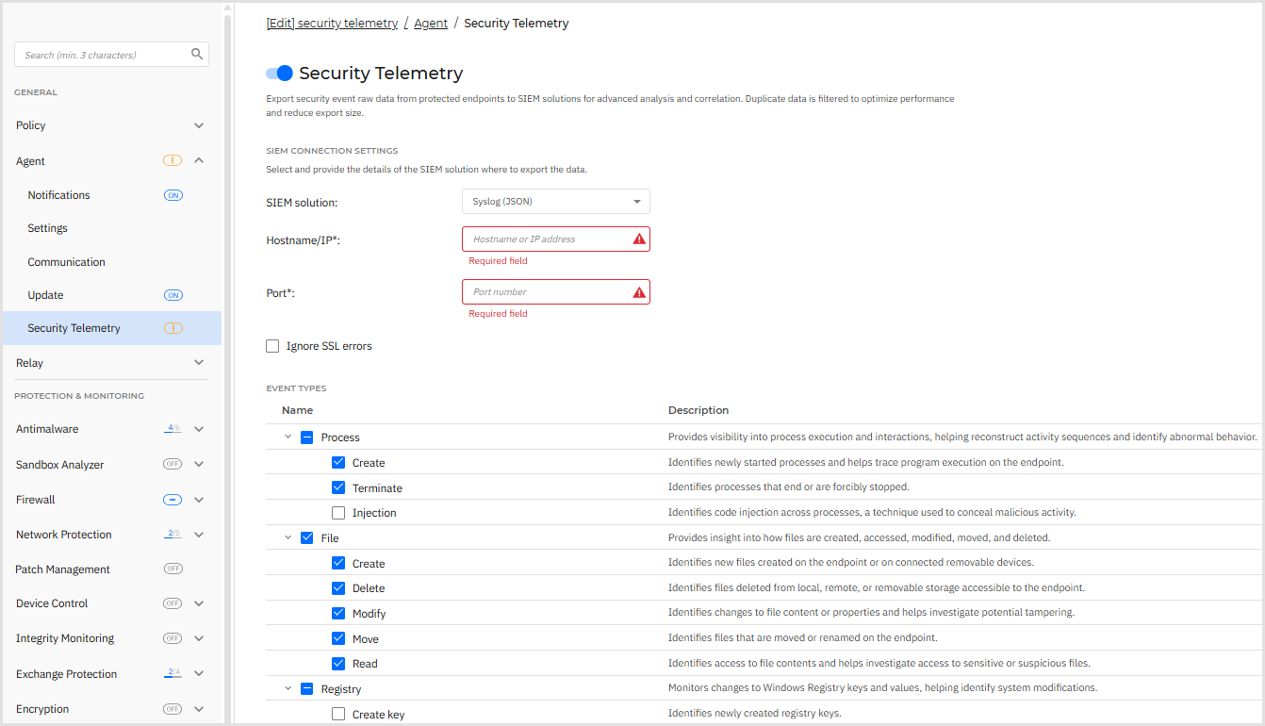The width and height of the screenshot is (1265, 726).
Task: Click the Port field error triangle
Action: 639,292
